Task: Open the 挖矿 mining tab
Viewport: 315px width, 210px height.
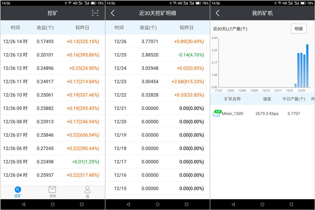Action: click(x=18, y=192)
